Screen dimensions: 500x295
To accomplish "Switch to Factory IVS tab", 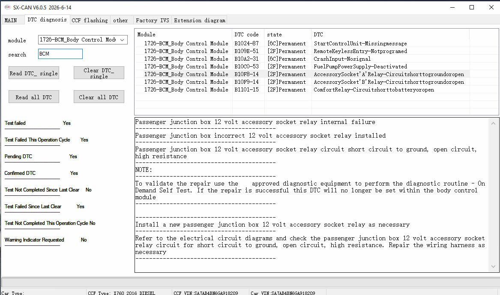I will tap(152, 20).
